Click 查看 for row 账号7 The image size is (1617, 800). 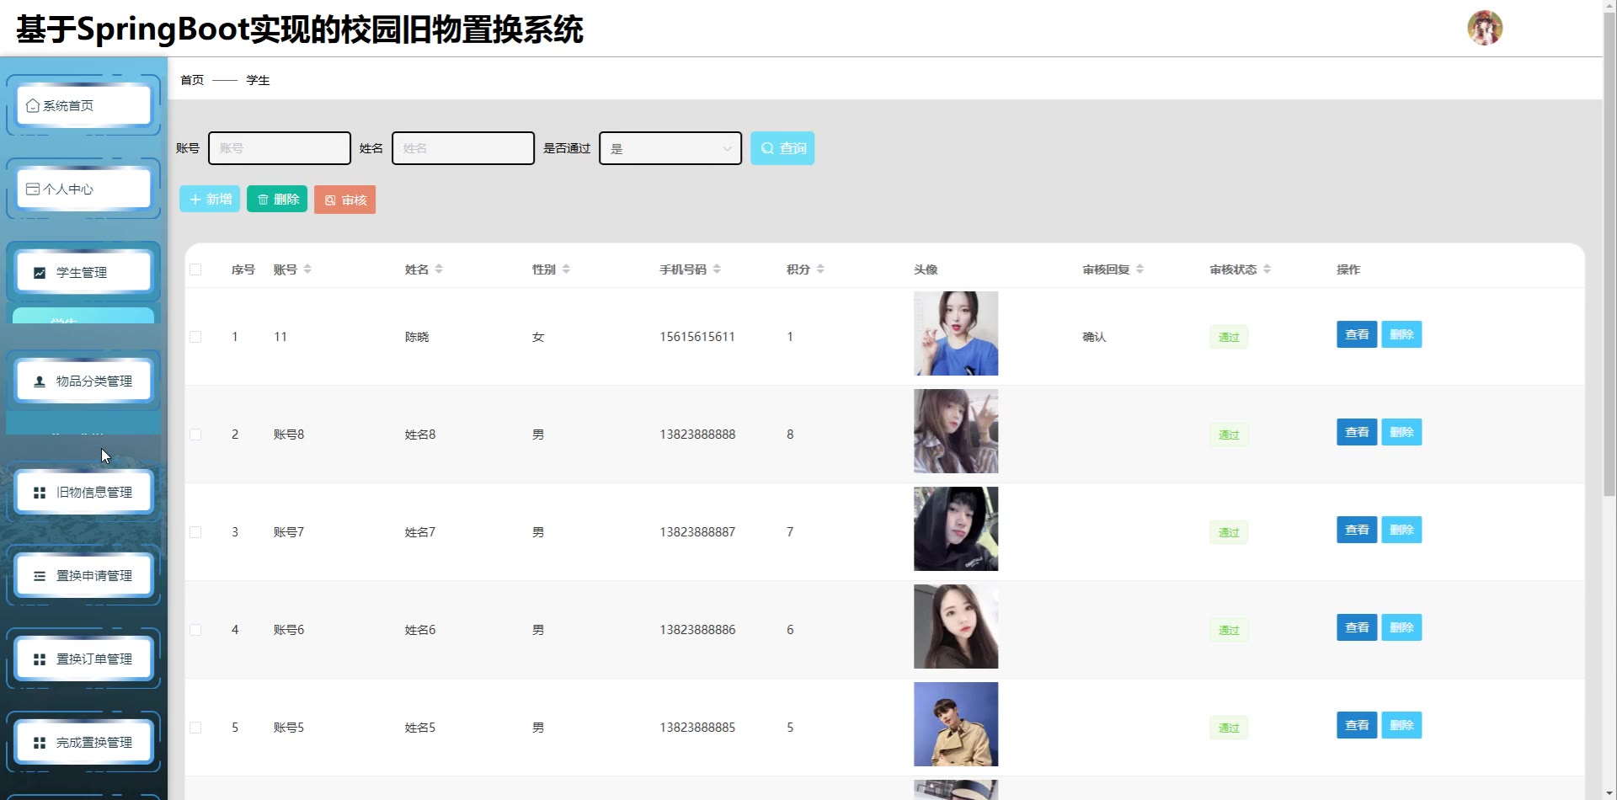tap(1357, 530)
